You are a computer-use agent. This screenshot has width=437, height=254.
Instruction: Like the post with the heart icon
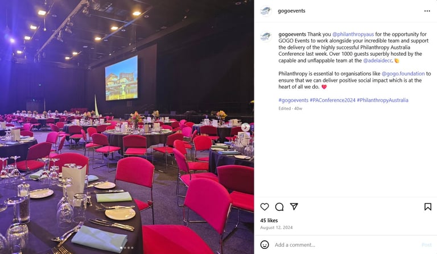pyautogui.click(x=265, y=207)
